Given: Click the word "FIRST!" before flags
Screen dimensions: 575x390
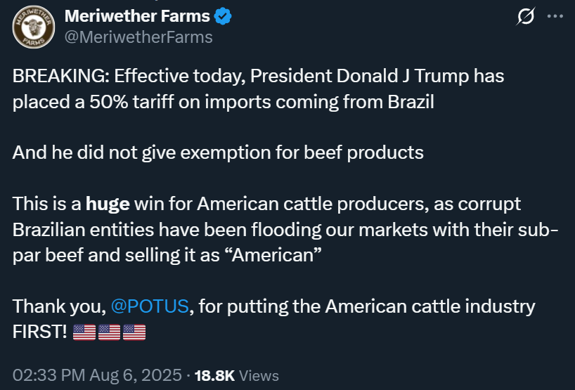Looking at the screenshot, I should click(x=40, y=332).
